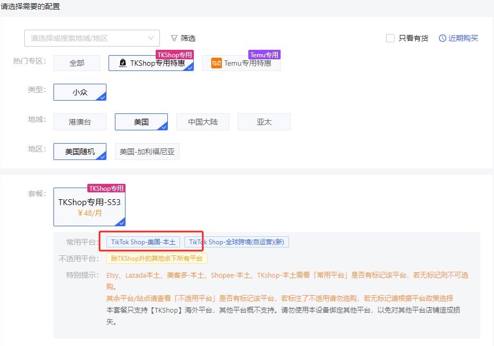Screen dimensions: 494x346
Task: Click TikTok Shop-美国-本土 platform tag
Action: point(143,242)
